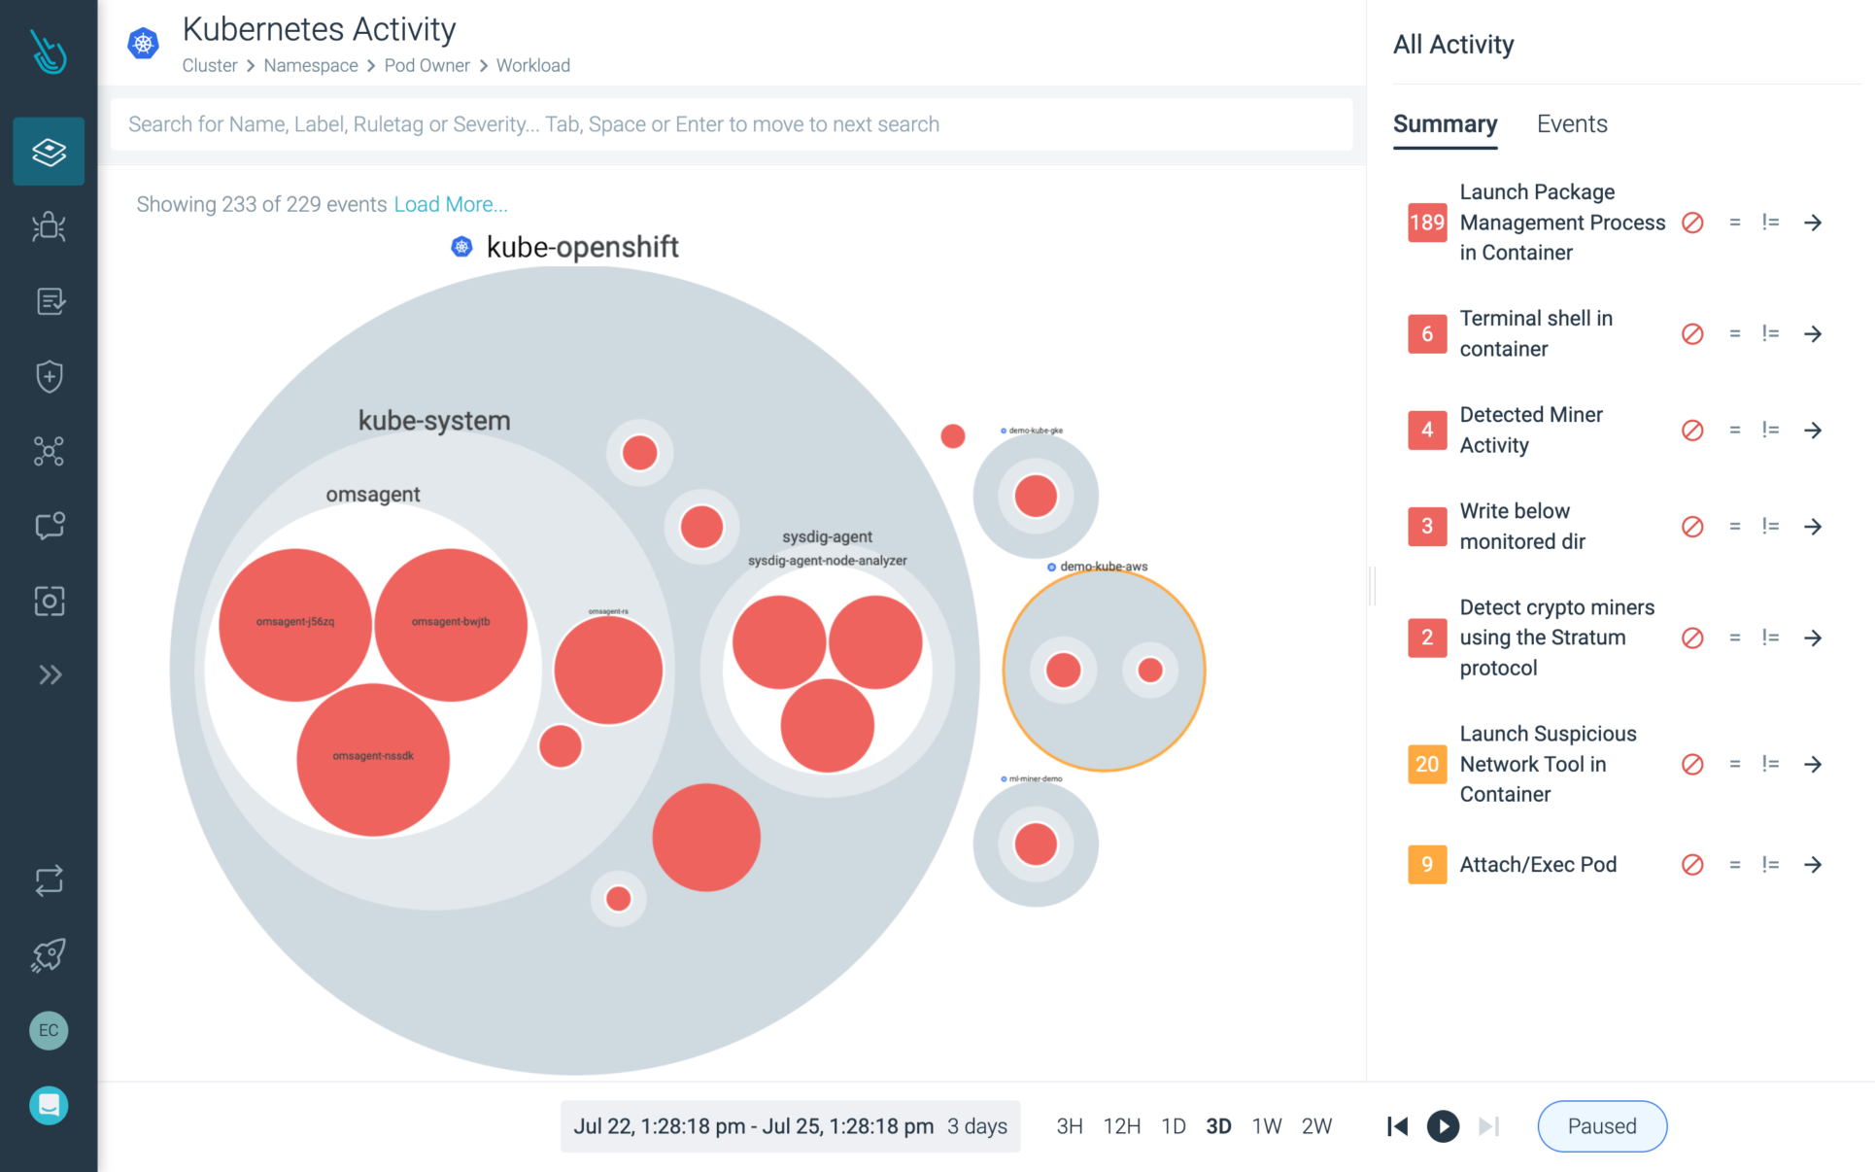Select the shield/policy icon in sidebar
This screenshot has width=1875, height=1172.
pyautogui.click(x=51, y=372)
